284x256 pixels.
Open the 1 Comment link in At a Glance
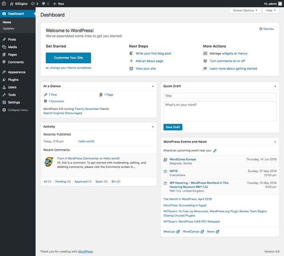point(56,101)
